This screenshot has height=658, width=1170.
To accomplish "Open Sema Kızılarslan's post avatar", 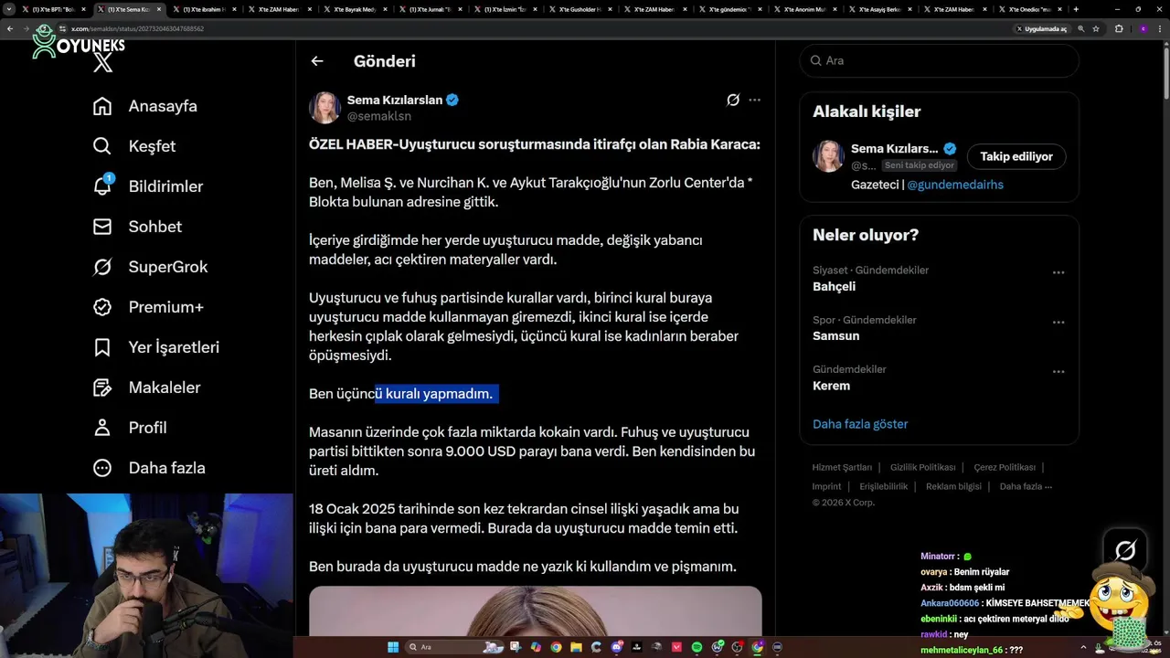I will click(324, 108).
